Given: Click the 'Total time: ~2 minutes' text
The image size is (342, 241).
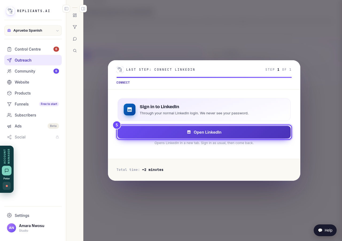Looking at the screenshot, I should (140, 170).
